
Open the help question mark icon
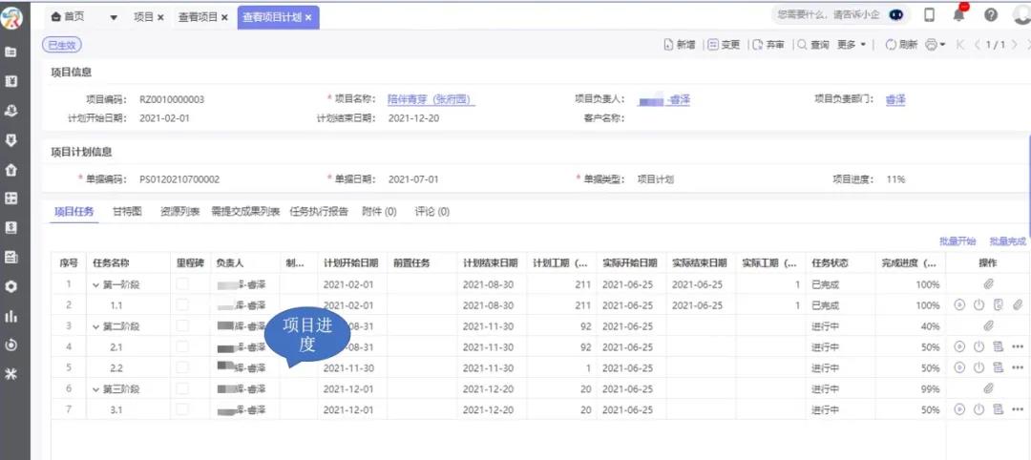(990, 15)
